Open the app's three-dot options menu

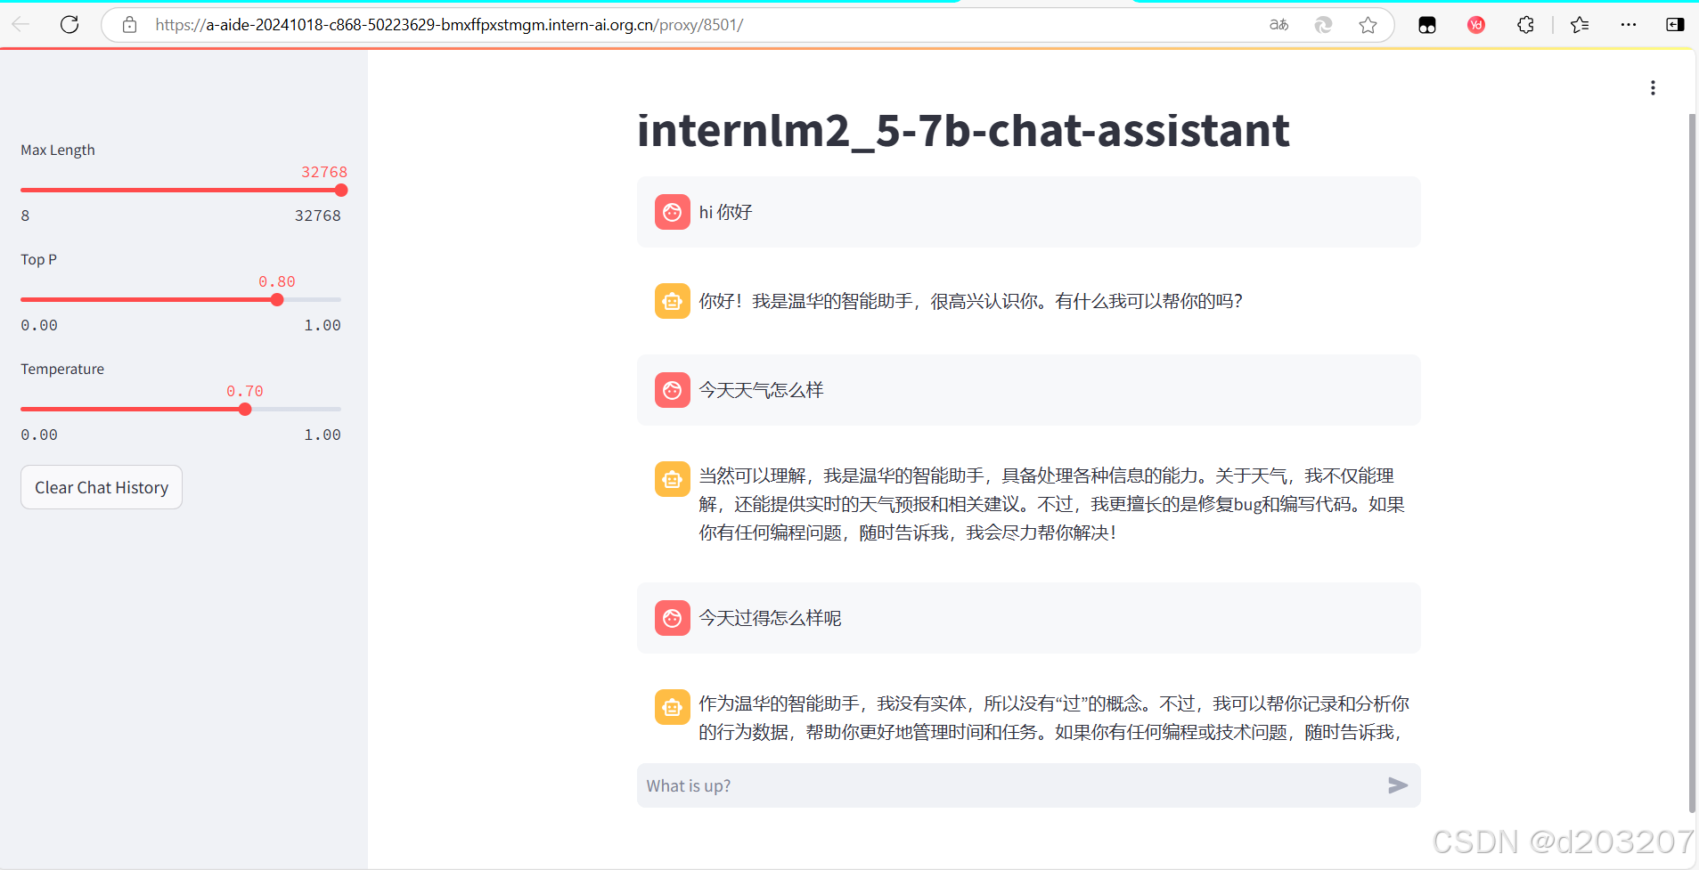[1653, 87]
